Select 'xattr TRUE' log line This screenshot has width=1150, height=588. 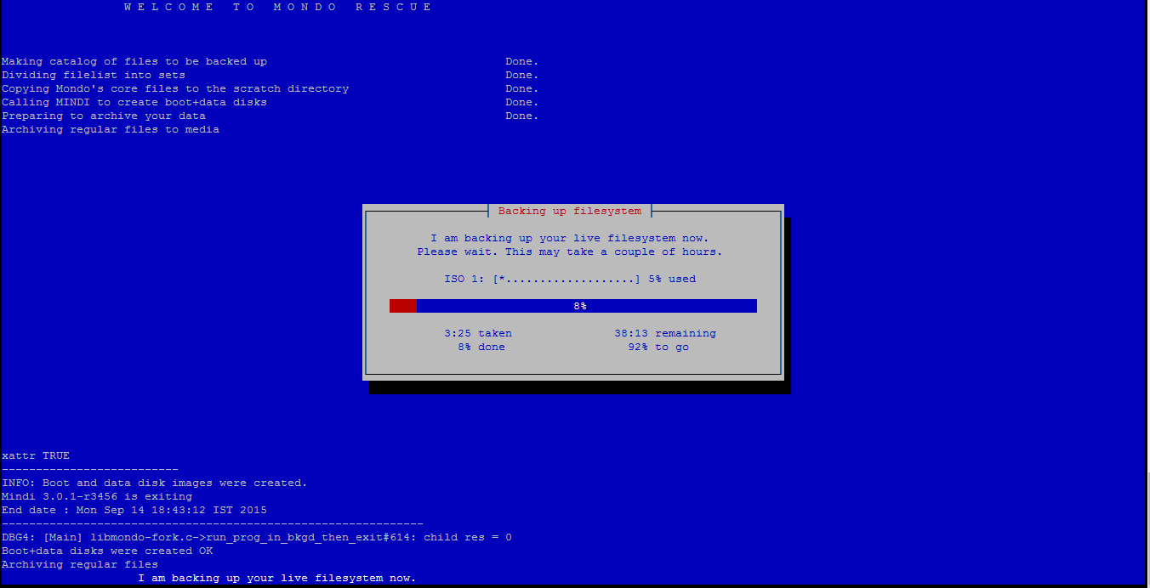click(x=36, y=455)
